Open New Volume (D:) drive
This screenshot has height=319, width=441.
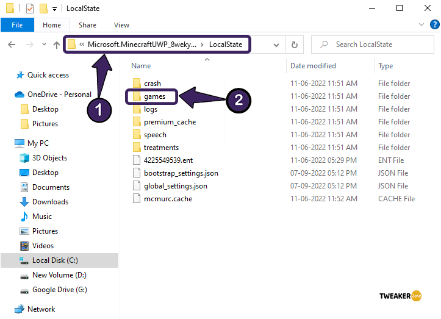point(59,275)
